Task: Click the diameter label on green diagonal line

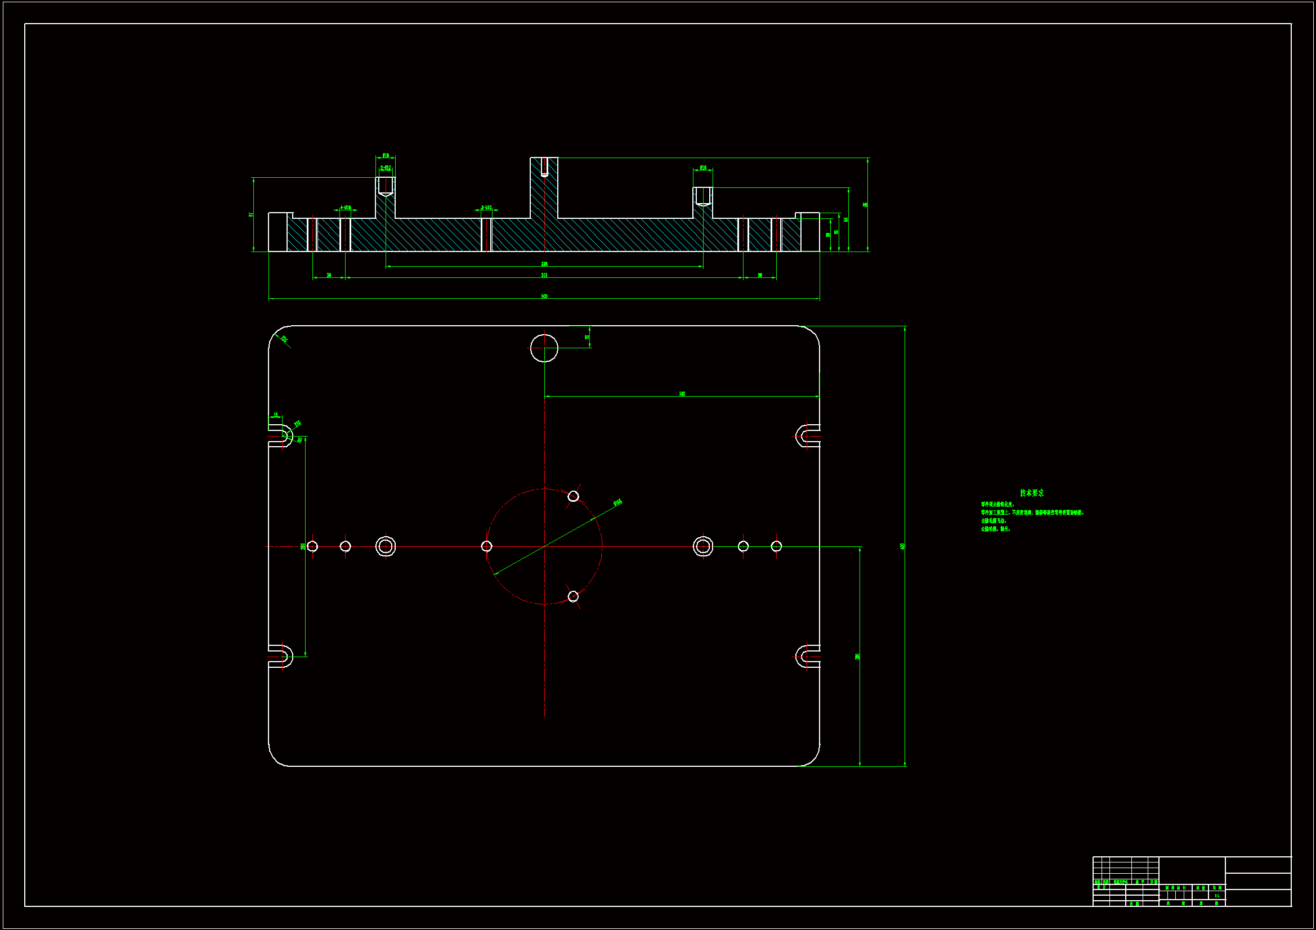Action: pos(617,503)
